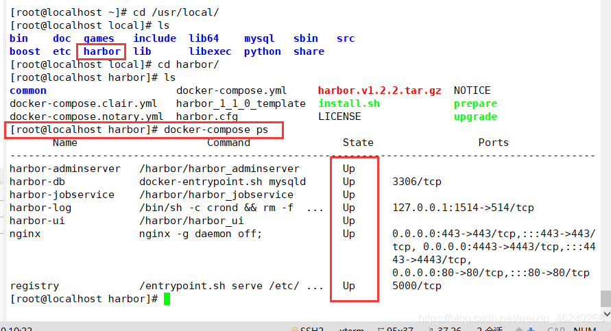Select the 'harbor.cfg' file name
The width and height of the screenshot is (611, 331).
(207, 117)
